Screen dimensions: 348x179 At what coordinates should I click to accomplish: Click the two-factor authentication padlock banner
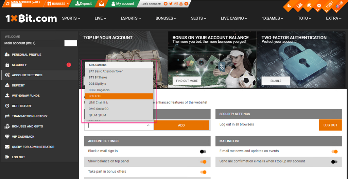(301, 60)
